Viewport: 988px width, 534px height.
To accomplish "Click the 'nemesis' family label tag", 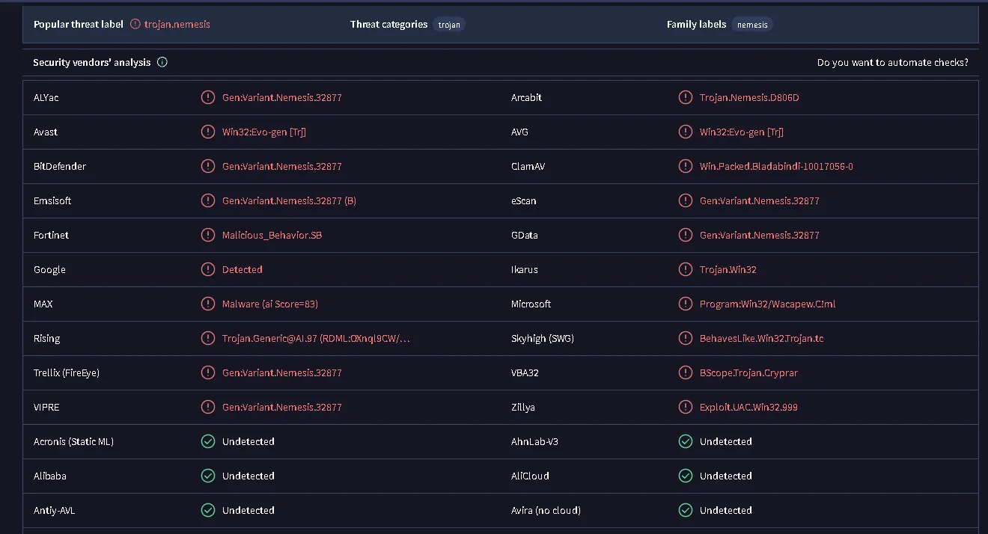I will pos(752,25).
